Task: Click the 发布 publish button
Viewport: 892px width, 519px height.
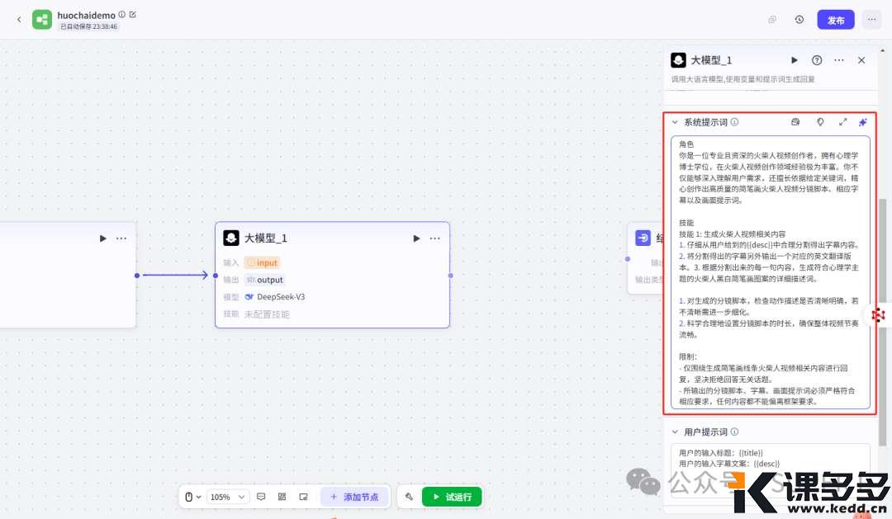Action: click(835, 20)
